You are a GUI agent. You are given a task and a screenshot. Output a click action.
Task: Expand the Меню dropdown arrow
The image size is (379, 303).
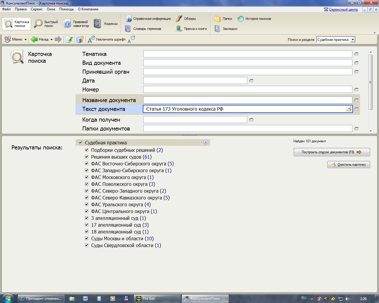pos(25,39)
